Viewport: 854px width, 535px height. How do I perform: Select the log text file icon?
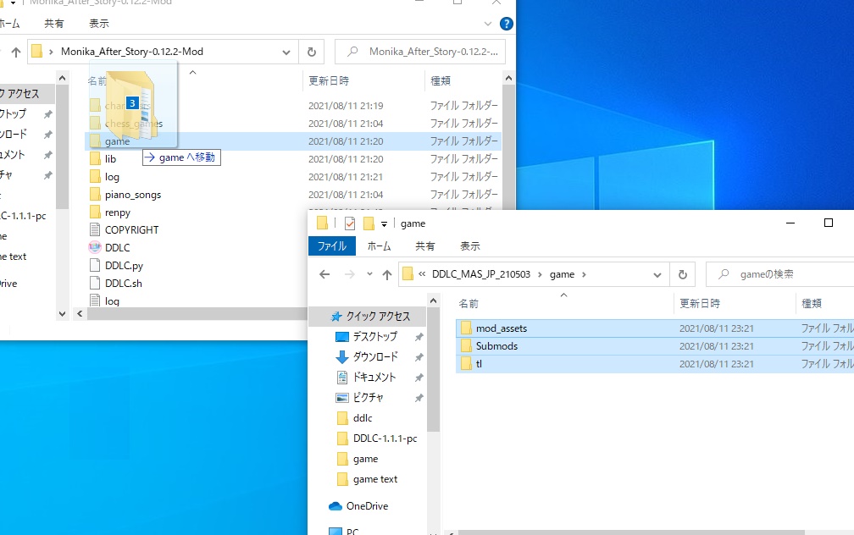click(95, 301)
